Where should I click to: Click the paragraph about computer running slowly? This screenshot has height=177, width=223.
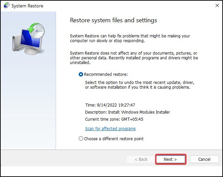tap(130, 38)
